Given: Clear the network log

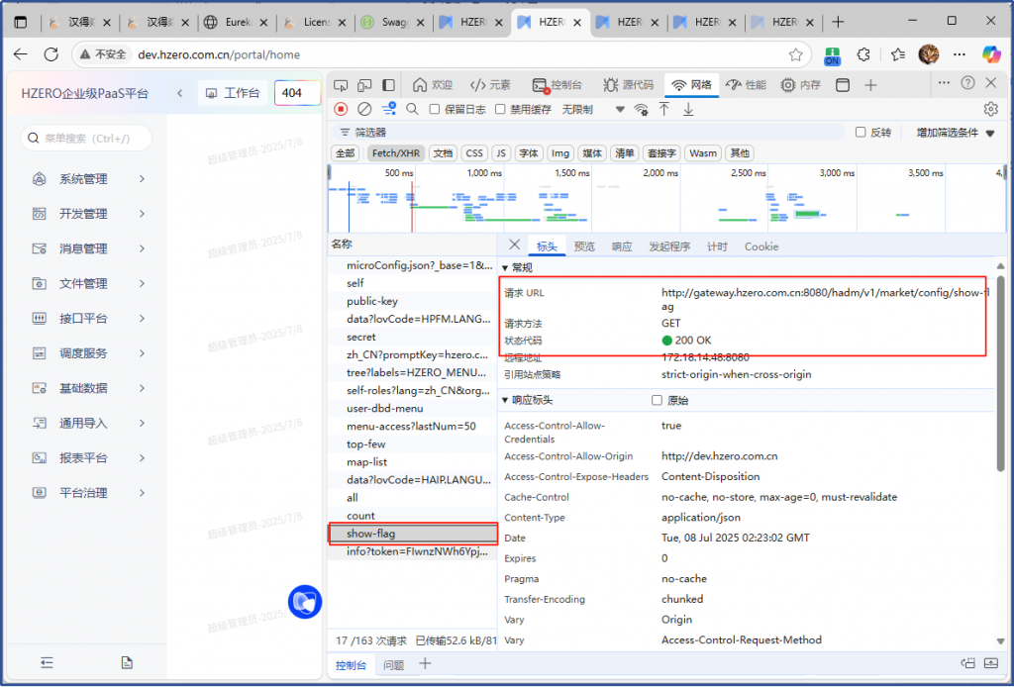Looking at the screenshot, I should (x=364, y=109).
